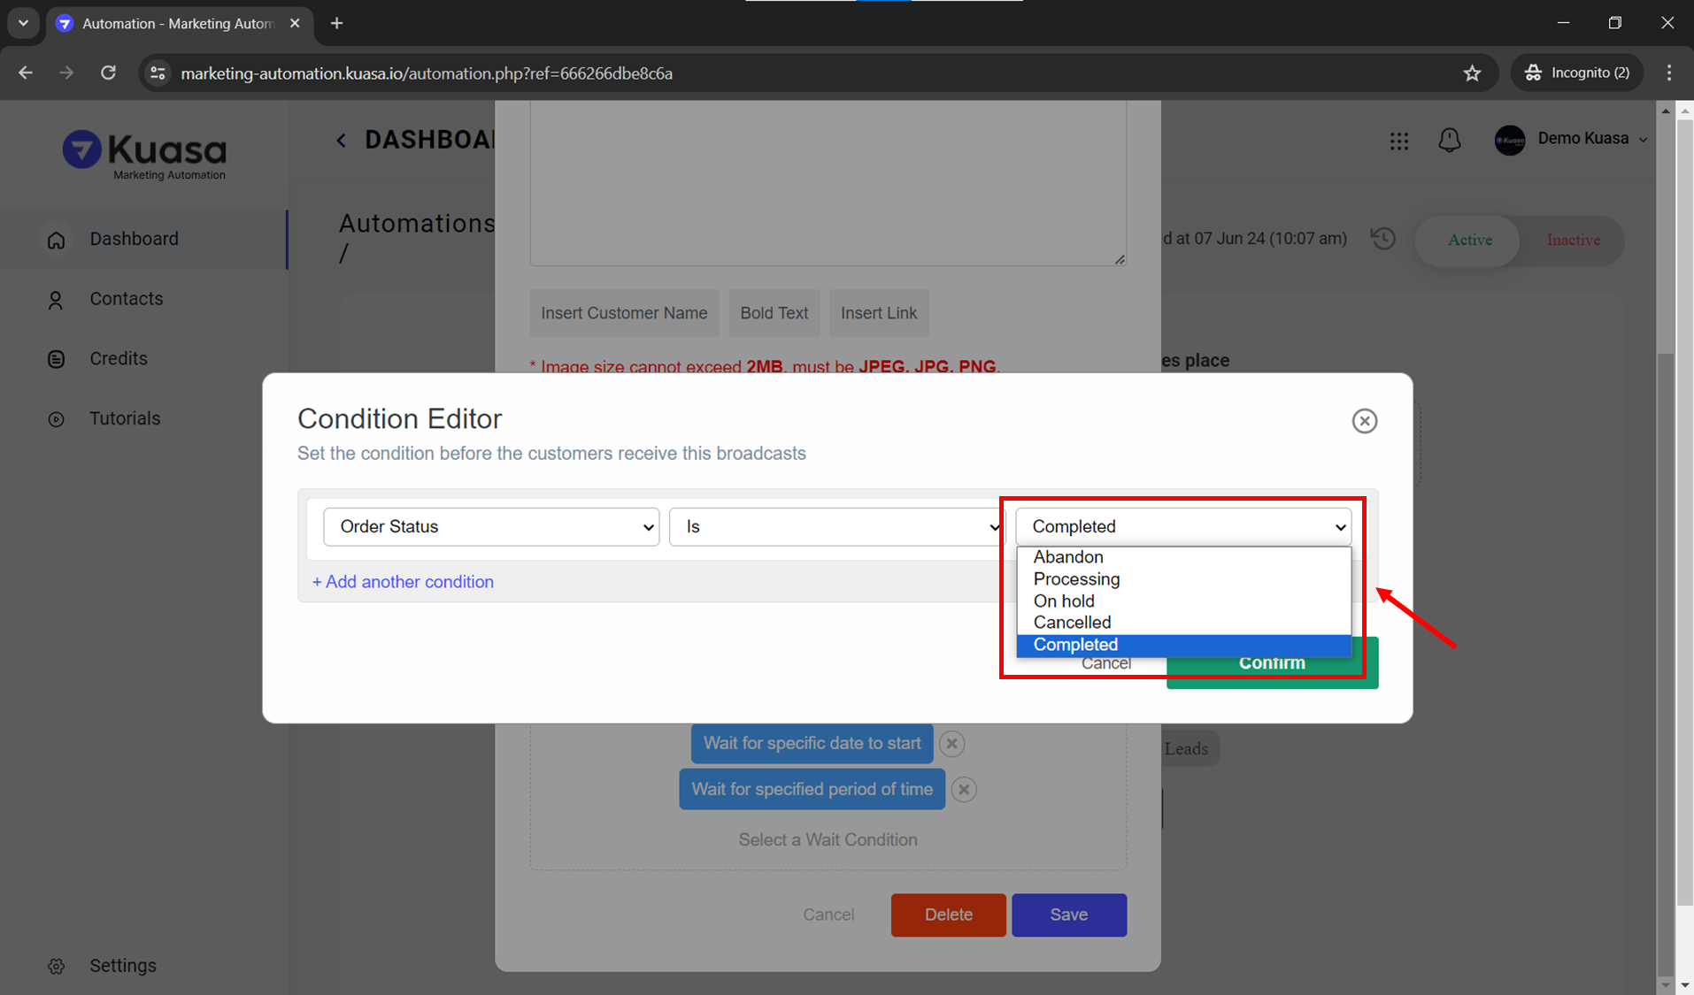Remove 'Wait for specified period of time' condition
This screenshot has width=1694, height=995.
coord(964,790)
